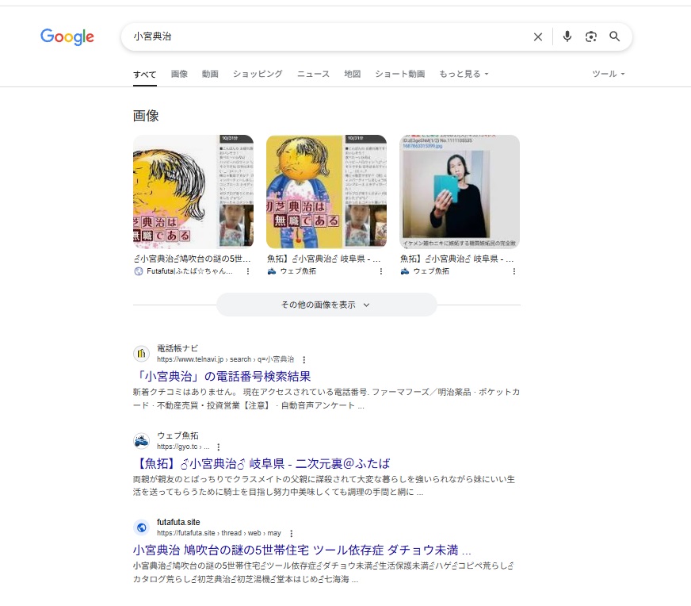691x606 pixels.
Task: Switch to the 画像 tab
Action: [x=179, y=74]
